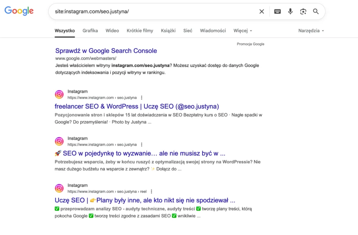
Task: Select the Wszystko tab
Action: 65,31
